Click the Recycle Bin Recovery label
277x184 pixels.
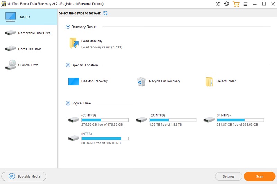click(164, 81)
